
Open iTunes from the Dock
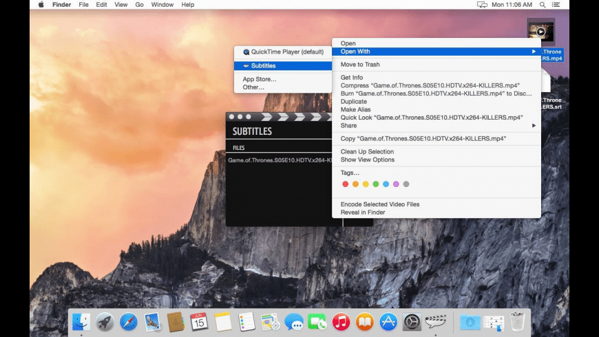pyautogui.click(x=341, y=322)
